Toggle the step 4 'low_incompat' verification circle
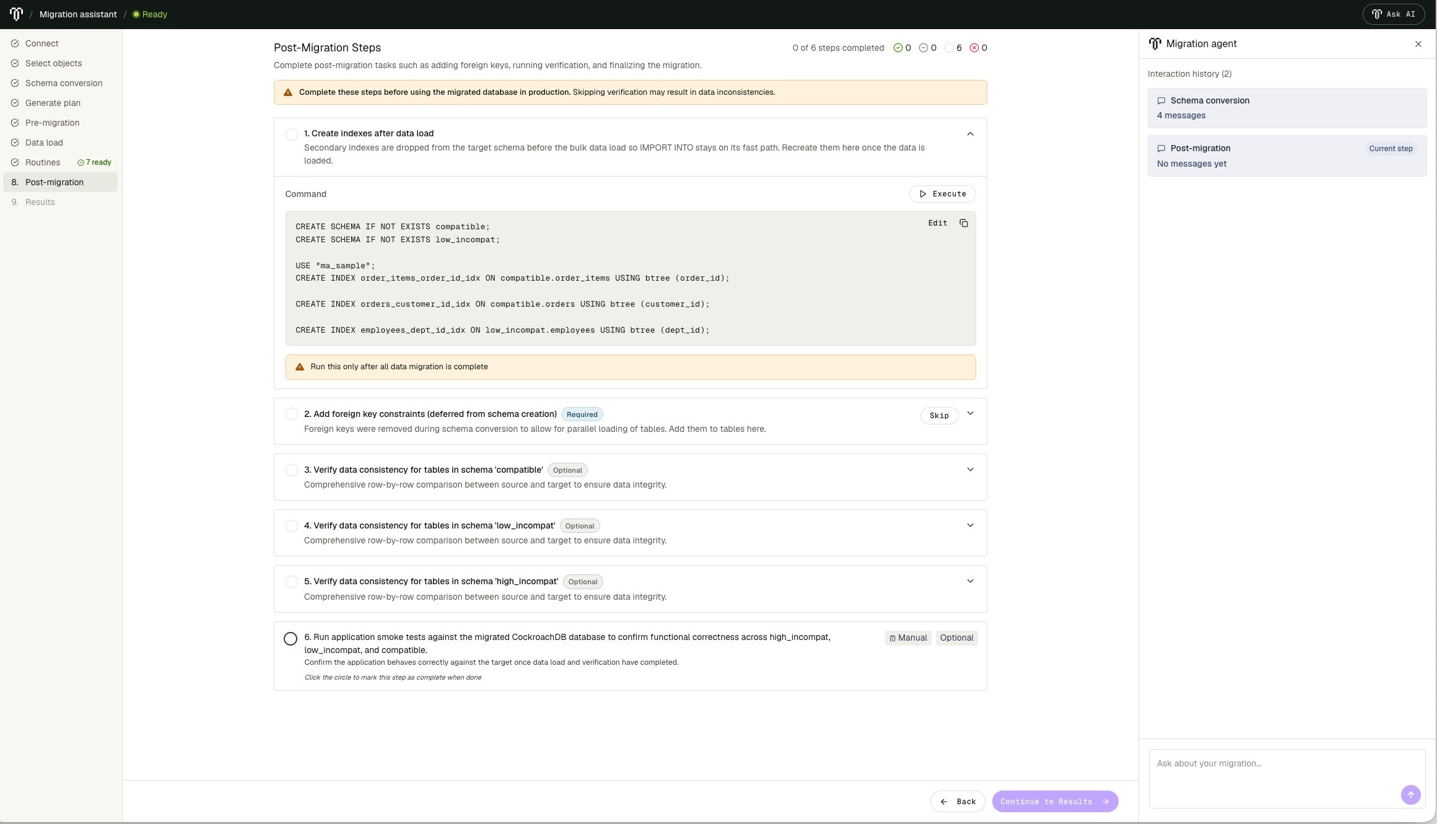 (291, 526)
